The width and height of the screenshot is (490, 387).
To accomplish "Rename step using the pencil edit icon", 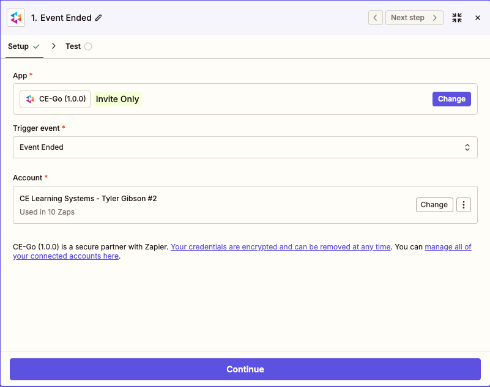I will tap(98, 18).
